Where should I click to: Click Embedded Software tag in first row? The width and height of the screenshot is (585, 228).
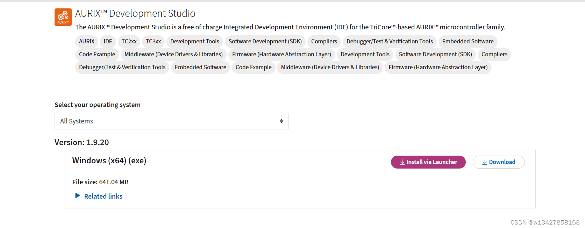pyautogui.click(x=468, y=41)
